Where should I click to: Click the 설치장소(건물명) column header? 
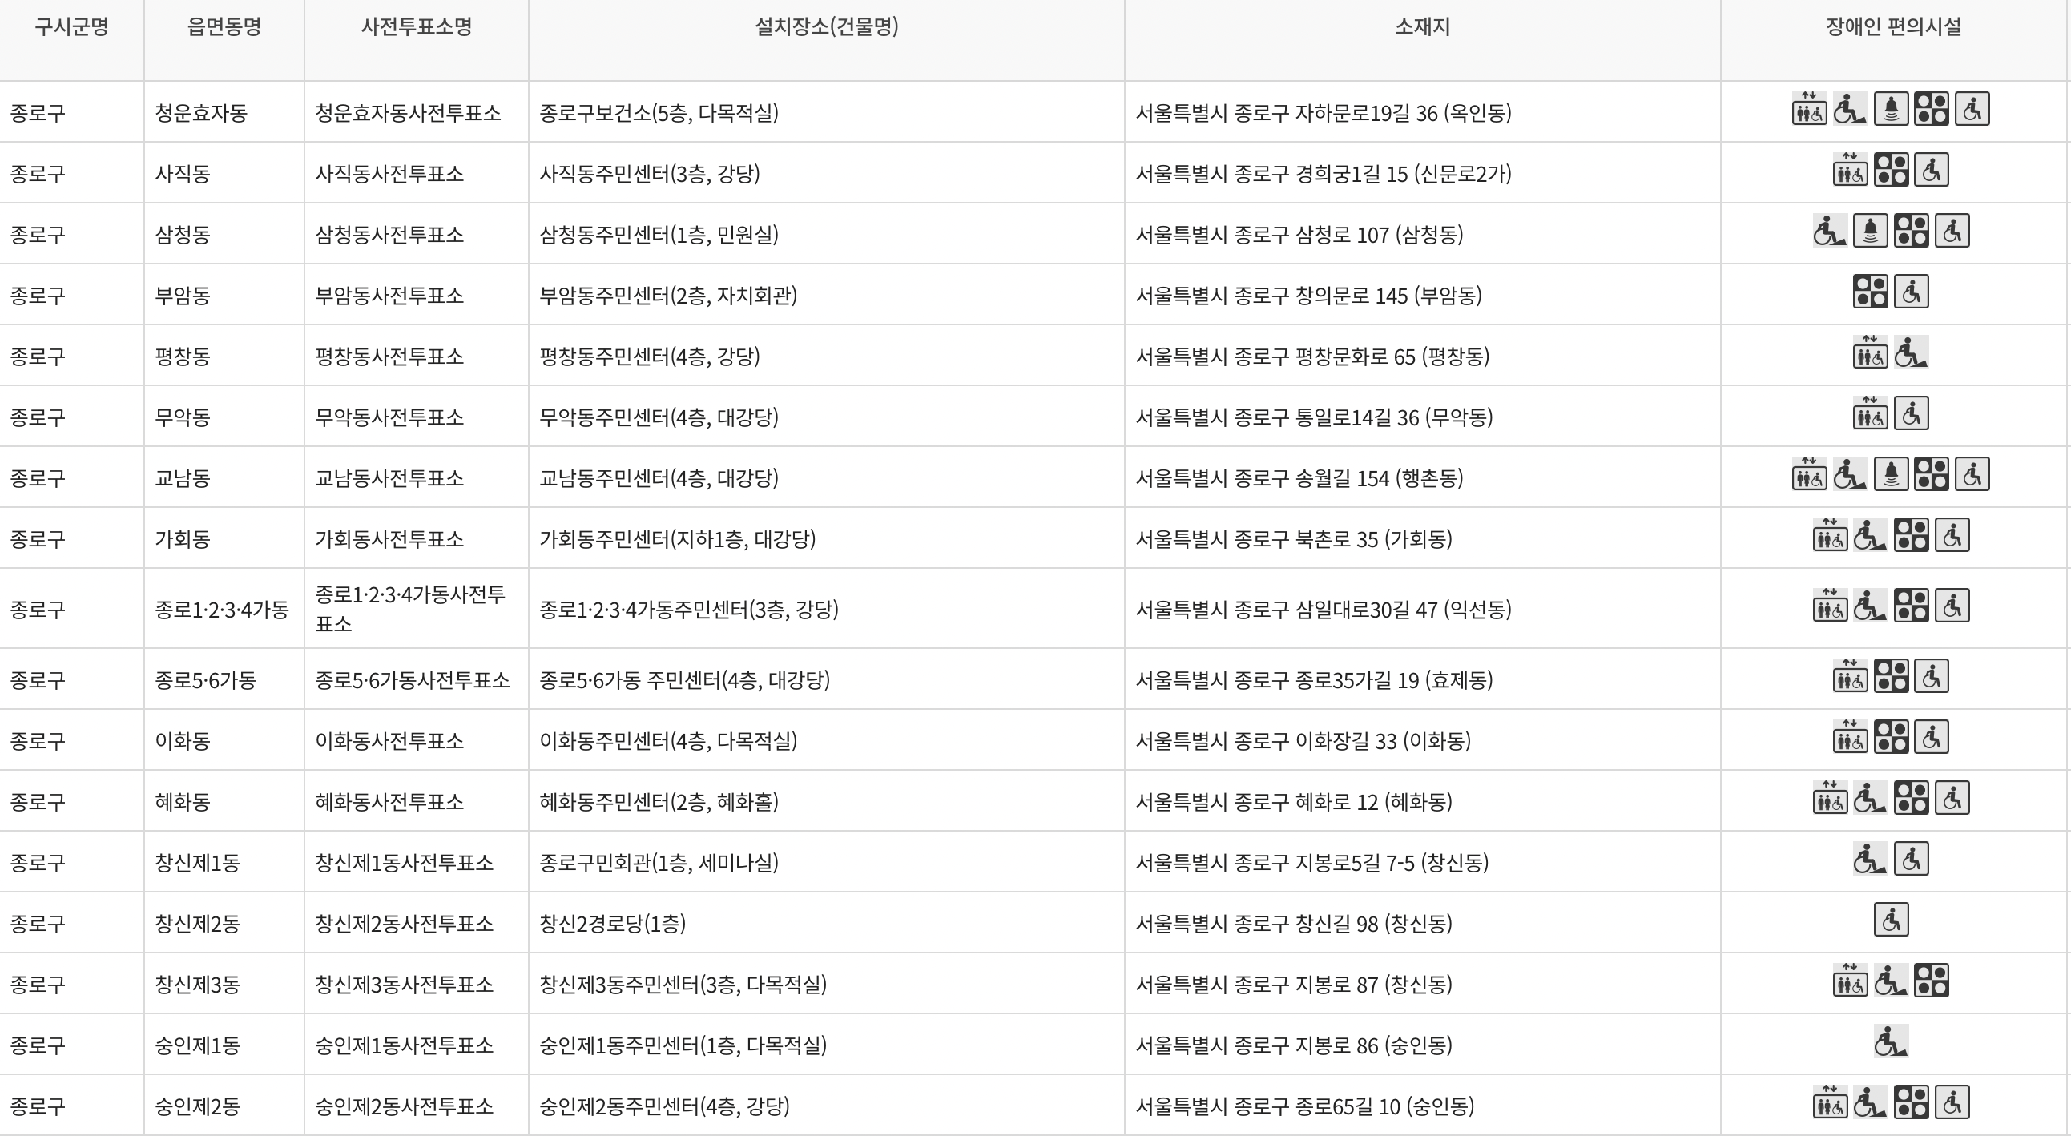click(827, 26)
